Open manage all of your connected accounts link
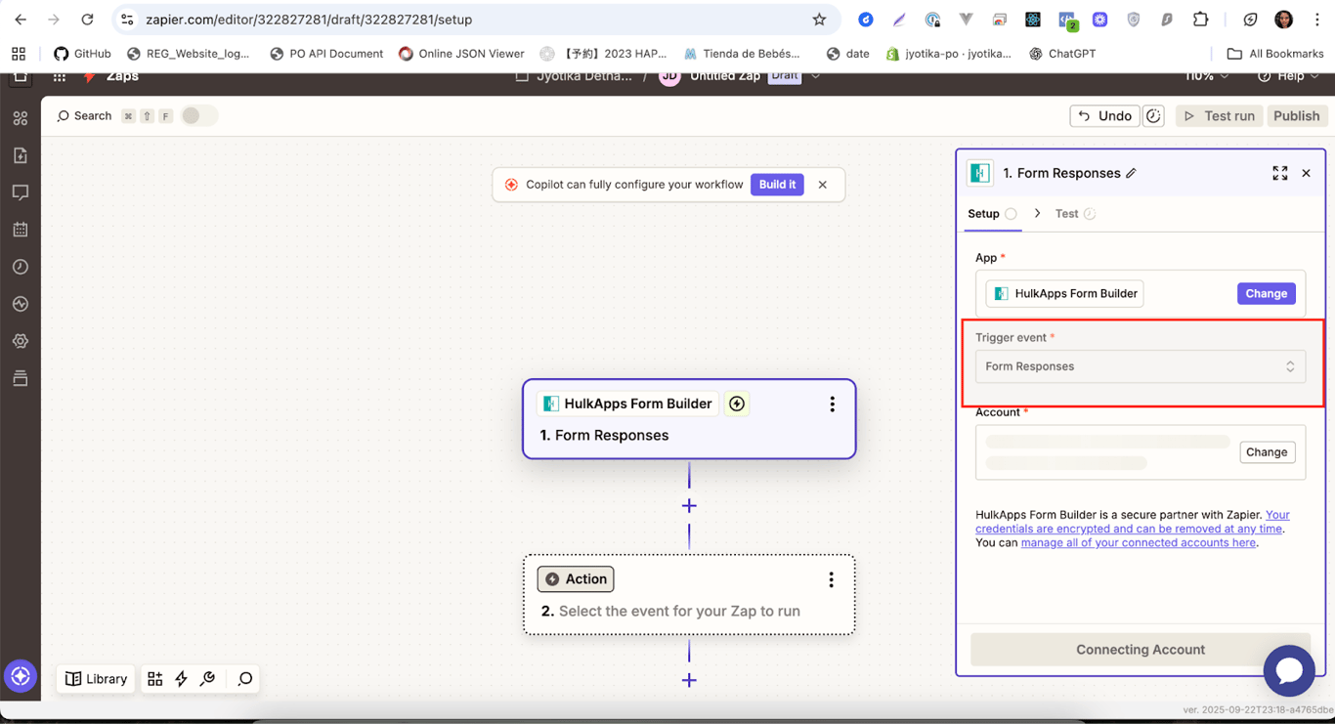The image size is (1335, 724). point(1139,543)
